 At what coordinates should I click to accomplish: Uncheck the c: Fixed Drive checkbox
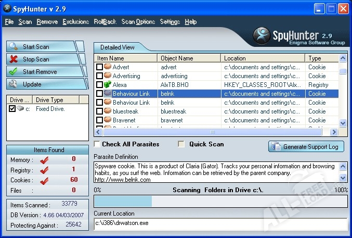(x=12, y=109)
